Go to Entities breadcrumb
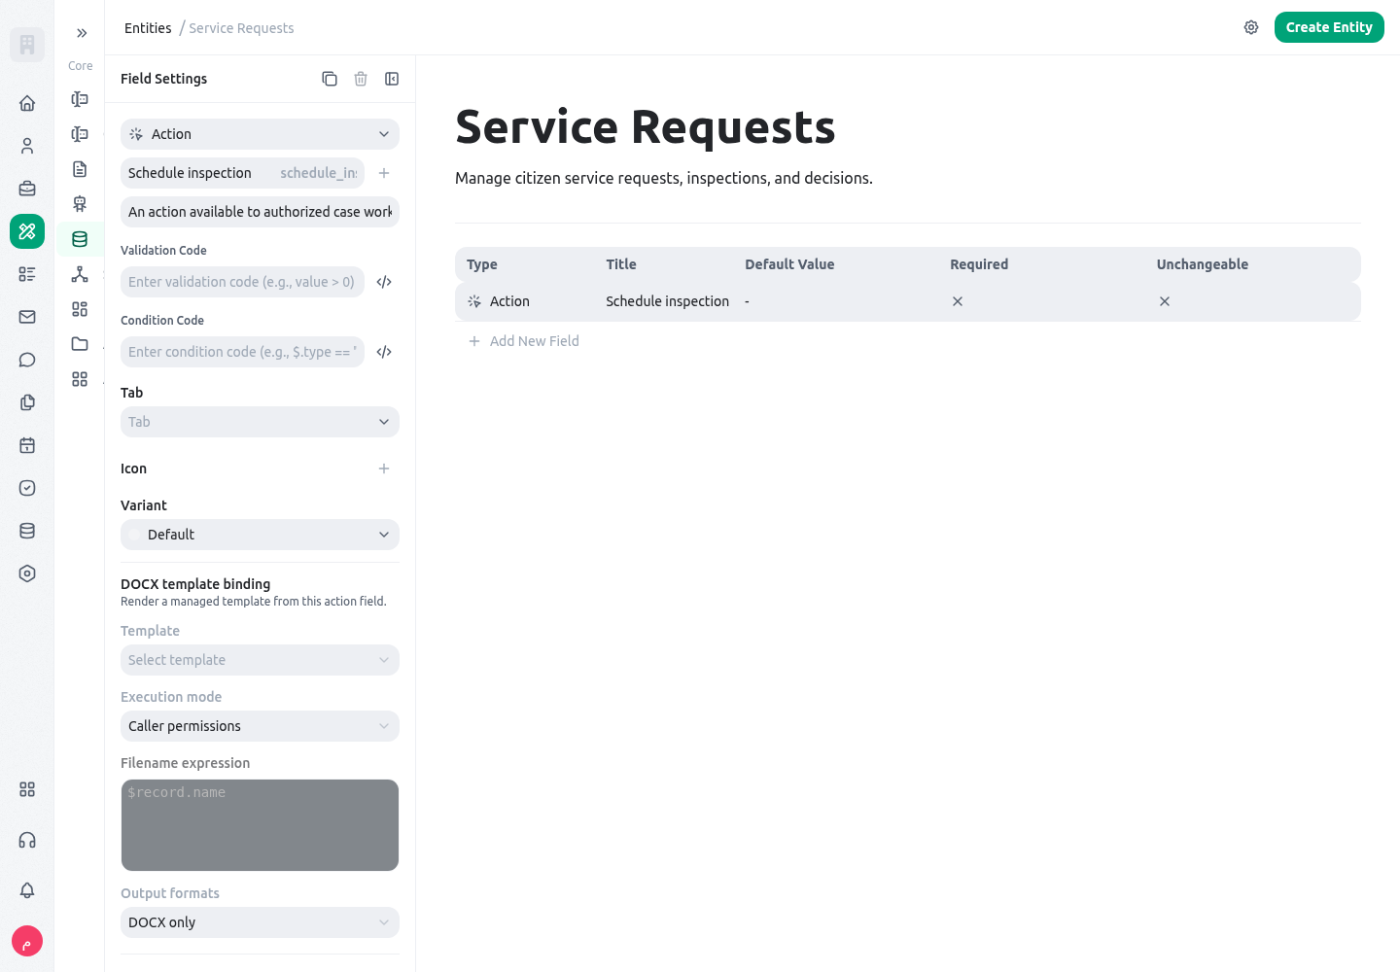 (148, 28)
